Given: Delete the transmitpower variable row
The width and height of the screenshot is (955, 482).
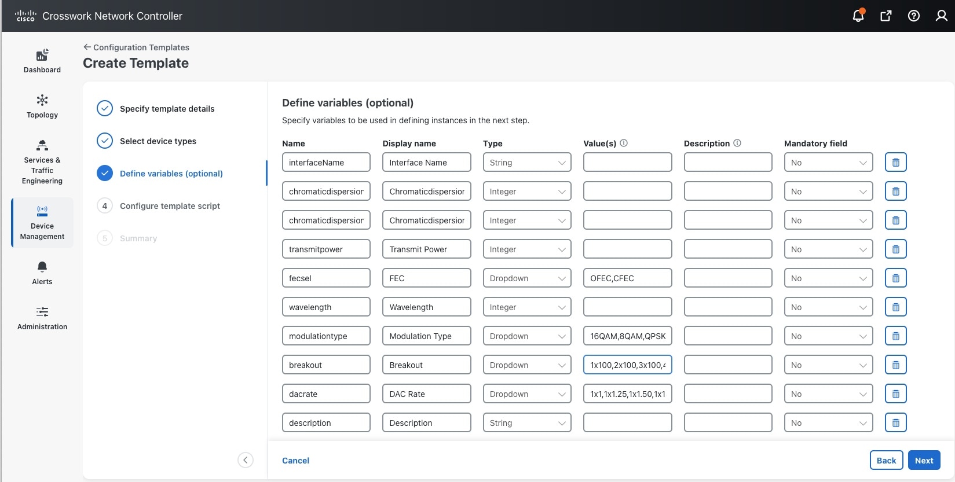Looking at the screenshot, I should click(x=896, y=249).
